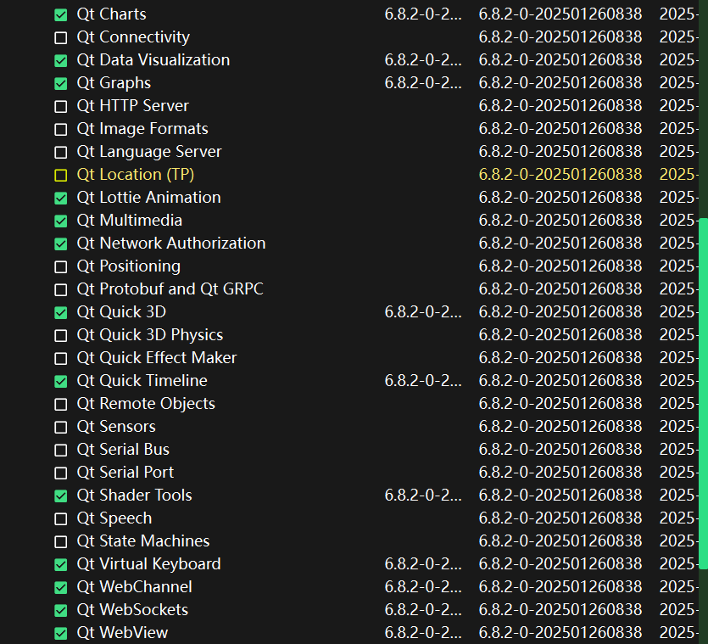Select the Qt Quick Effect Maker label

tap(157, 358)
